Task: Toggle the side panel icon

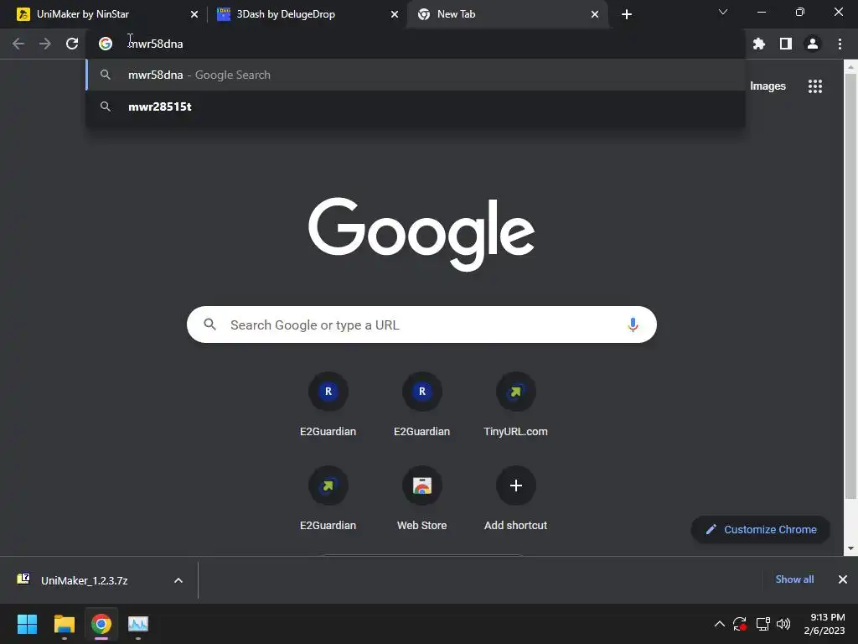Action: point(786,44)
